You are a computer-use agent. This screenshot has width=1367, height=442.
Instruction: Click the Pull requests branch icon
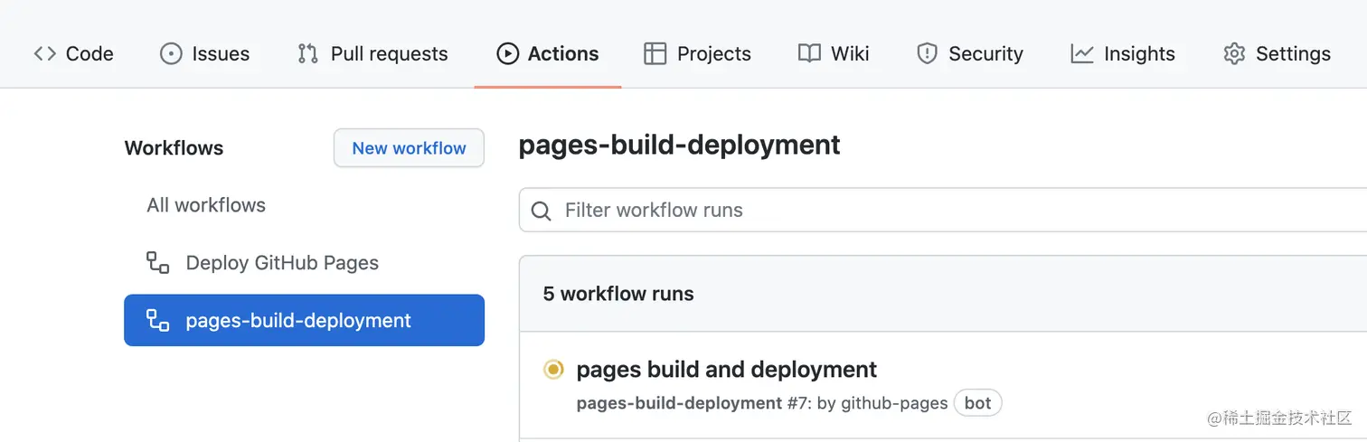click(307, 53)
